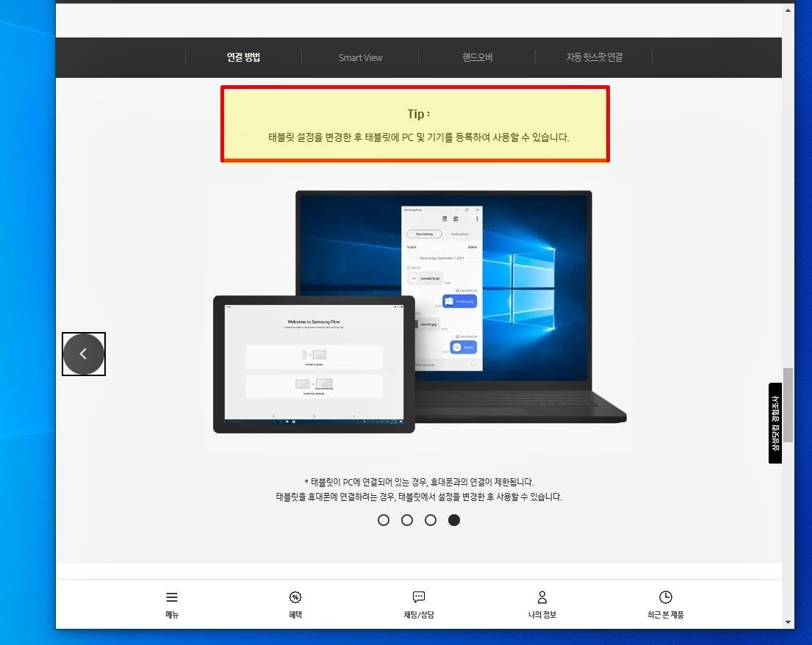The image size is (812, 645).
Task: Switch to the 자동 핫스팟 연결 tab
Action: pos(594,57)
